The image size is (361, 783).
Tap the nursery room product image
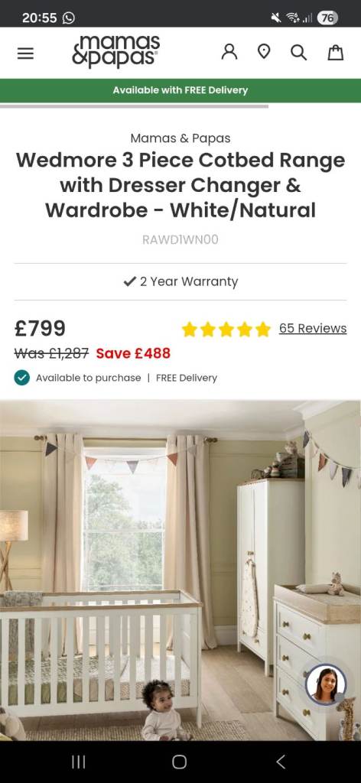[x=180, y=570]
